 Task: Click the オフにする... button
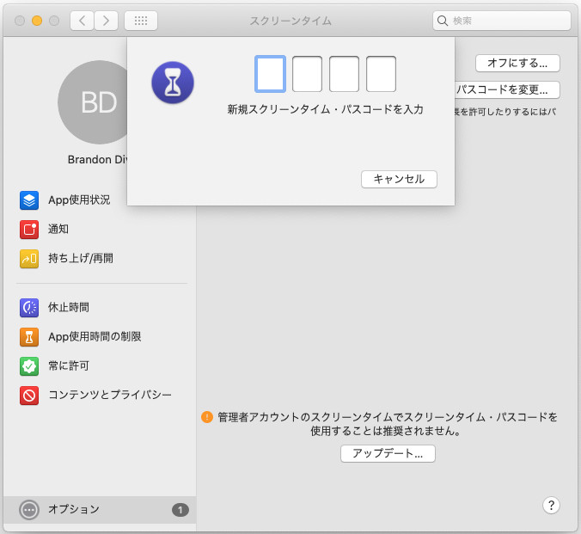[517, 64]
